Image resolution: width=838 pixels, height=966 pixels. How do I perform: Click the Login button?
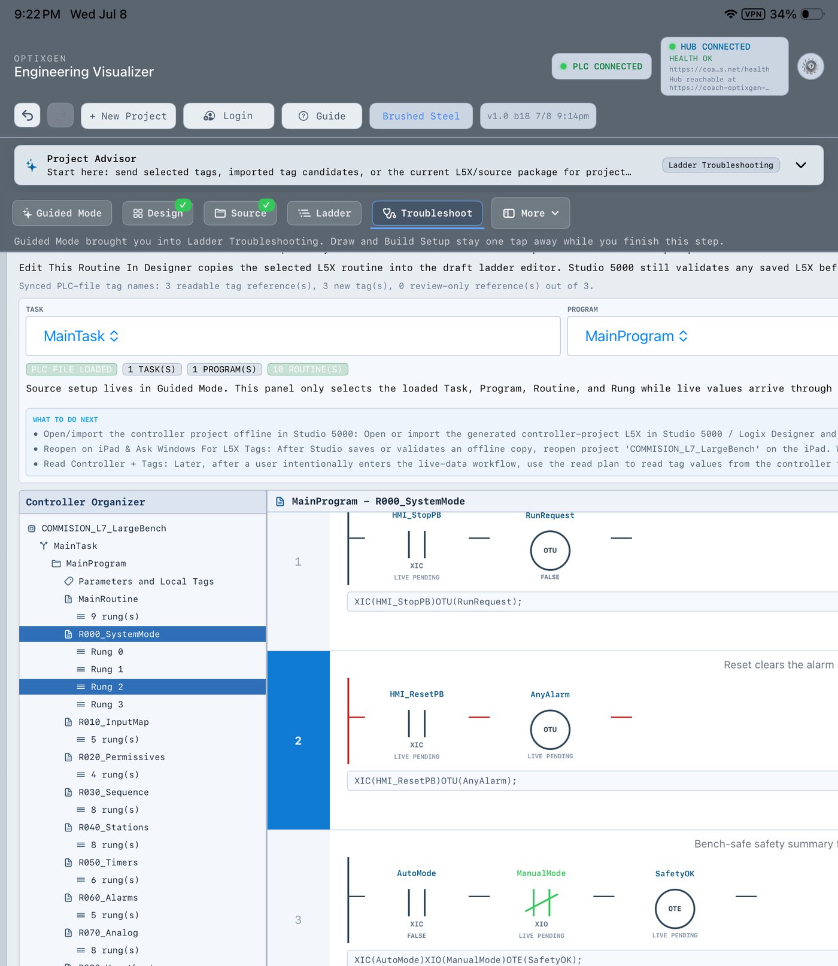coord(229,116)
